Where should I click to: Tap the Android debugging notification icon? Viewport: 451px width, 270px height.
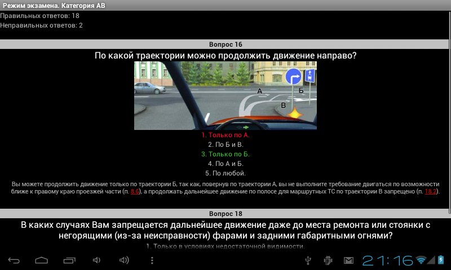pyautogui.click(x=328, y=260)
